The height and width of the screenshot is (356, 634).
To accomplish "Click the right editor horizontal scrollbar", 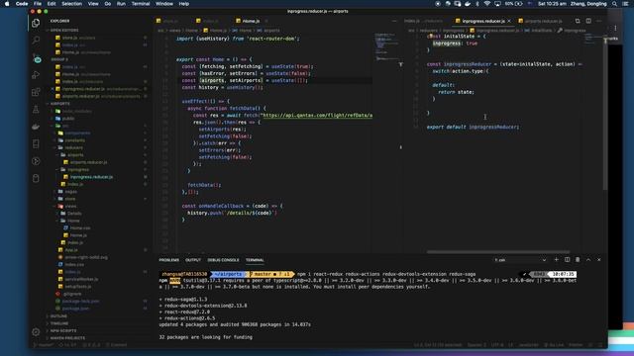I will 498,252.
